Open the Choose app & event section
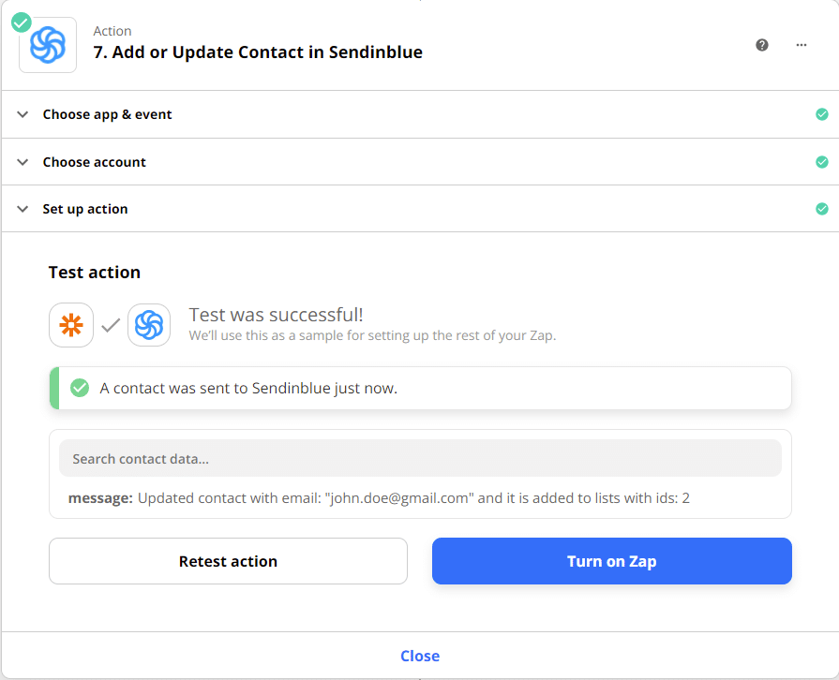The height and width of the screenshot is (680, 839). click(420, 114)
